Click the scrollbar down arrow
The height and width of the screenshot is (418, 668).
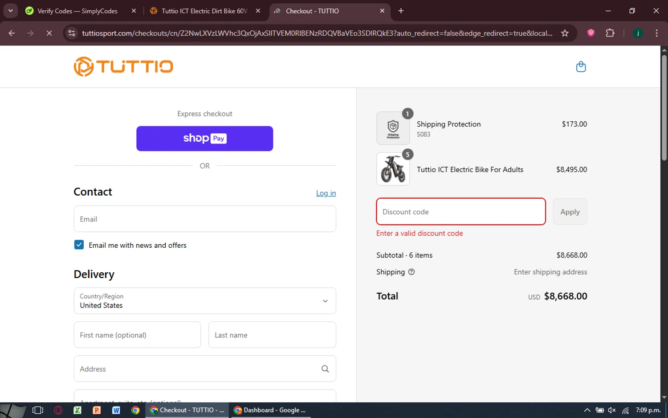point(664,398)
